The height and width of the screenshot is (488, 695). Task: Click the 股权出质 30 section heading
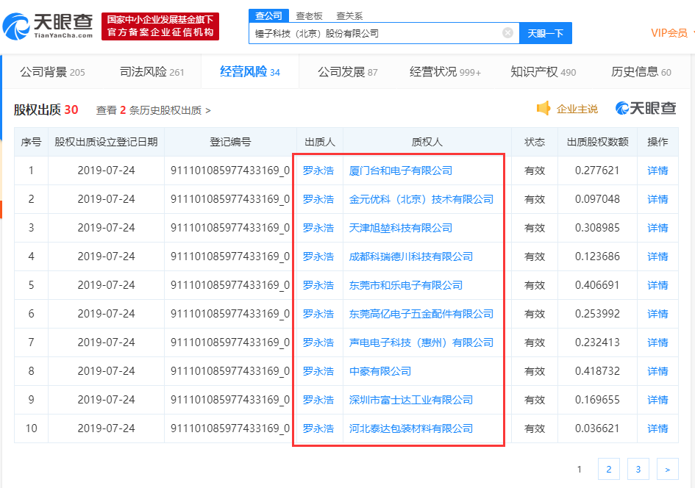(x=46, y=110)
